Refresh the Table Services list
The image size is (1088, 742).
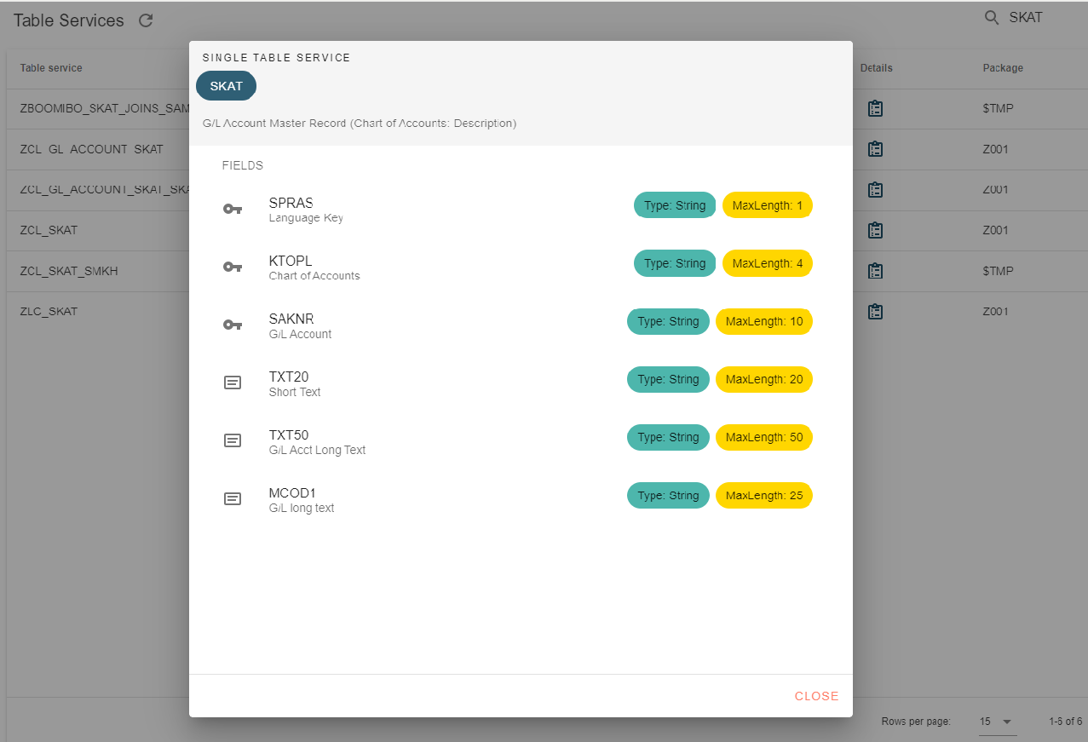[x=145, y=20]
